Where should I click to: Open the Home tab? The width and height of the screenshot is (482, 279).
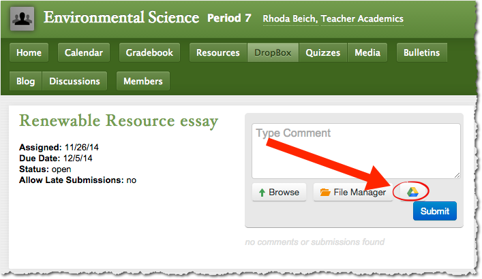coord(29,52)
